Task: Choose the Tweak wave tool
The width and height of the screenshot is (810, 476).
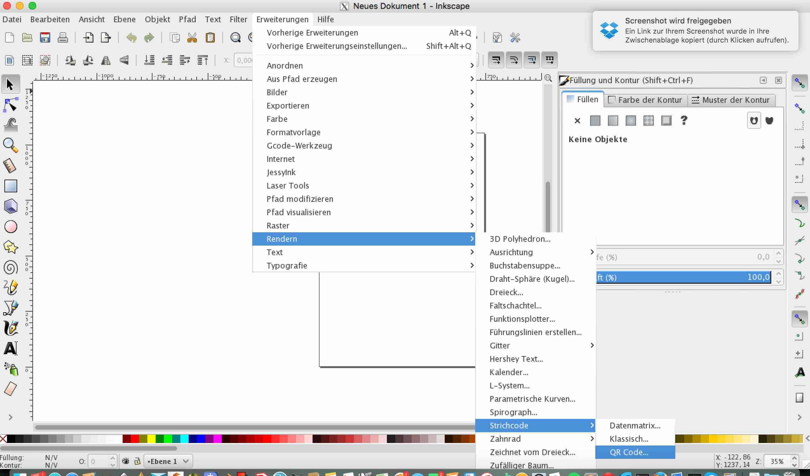Action: click(x=10, y=125)
